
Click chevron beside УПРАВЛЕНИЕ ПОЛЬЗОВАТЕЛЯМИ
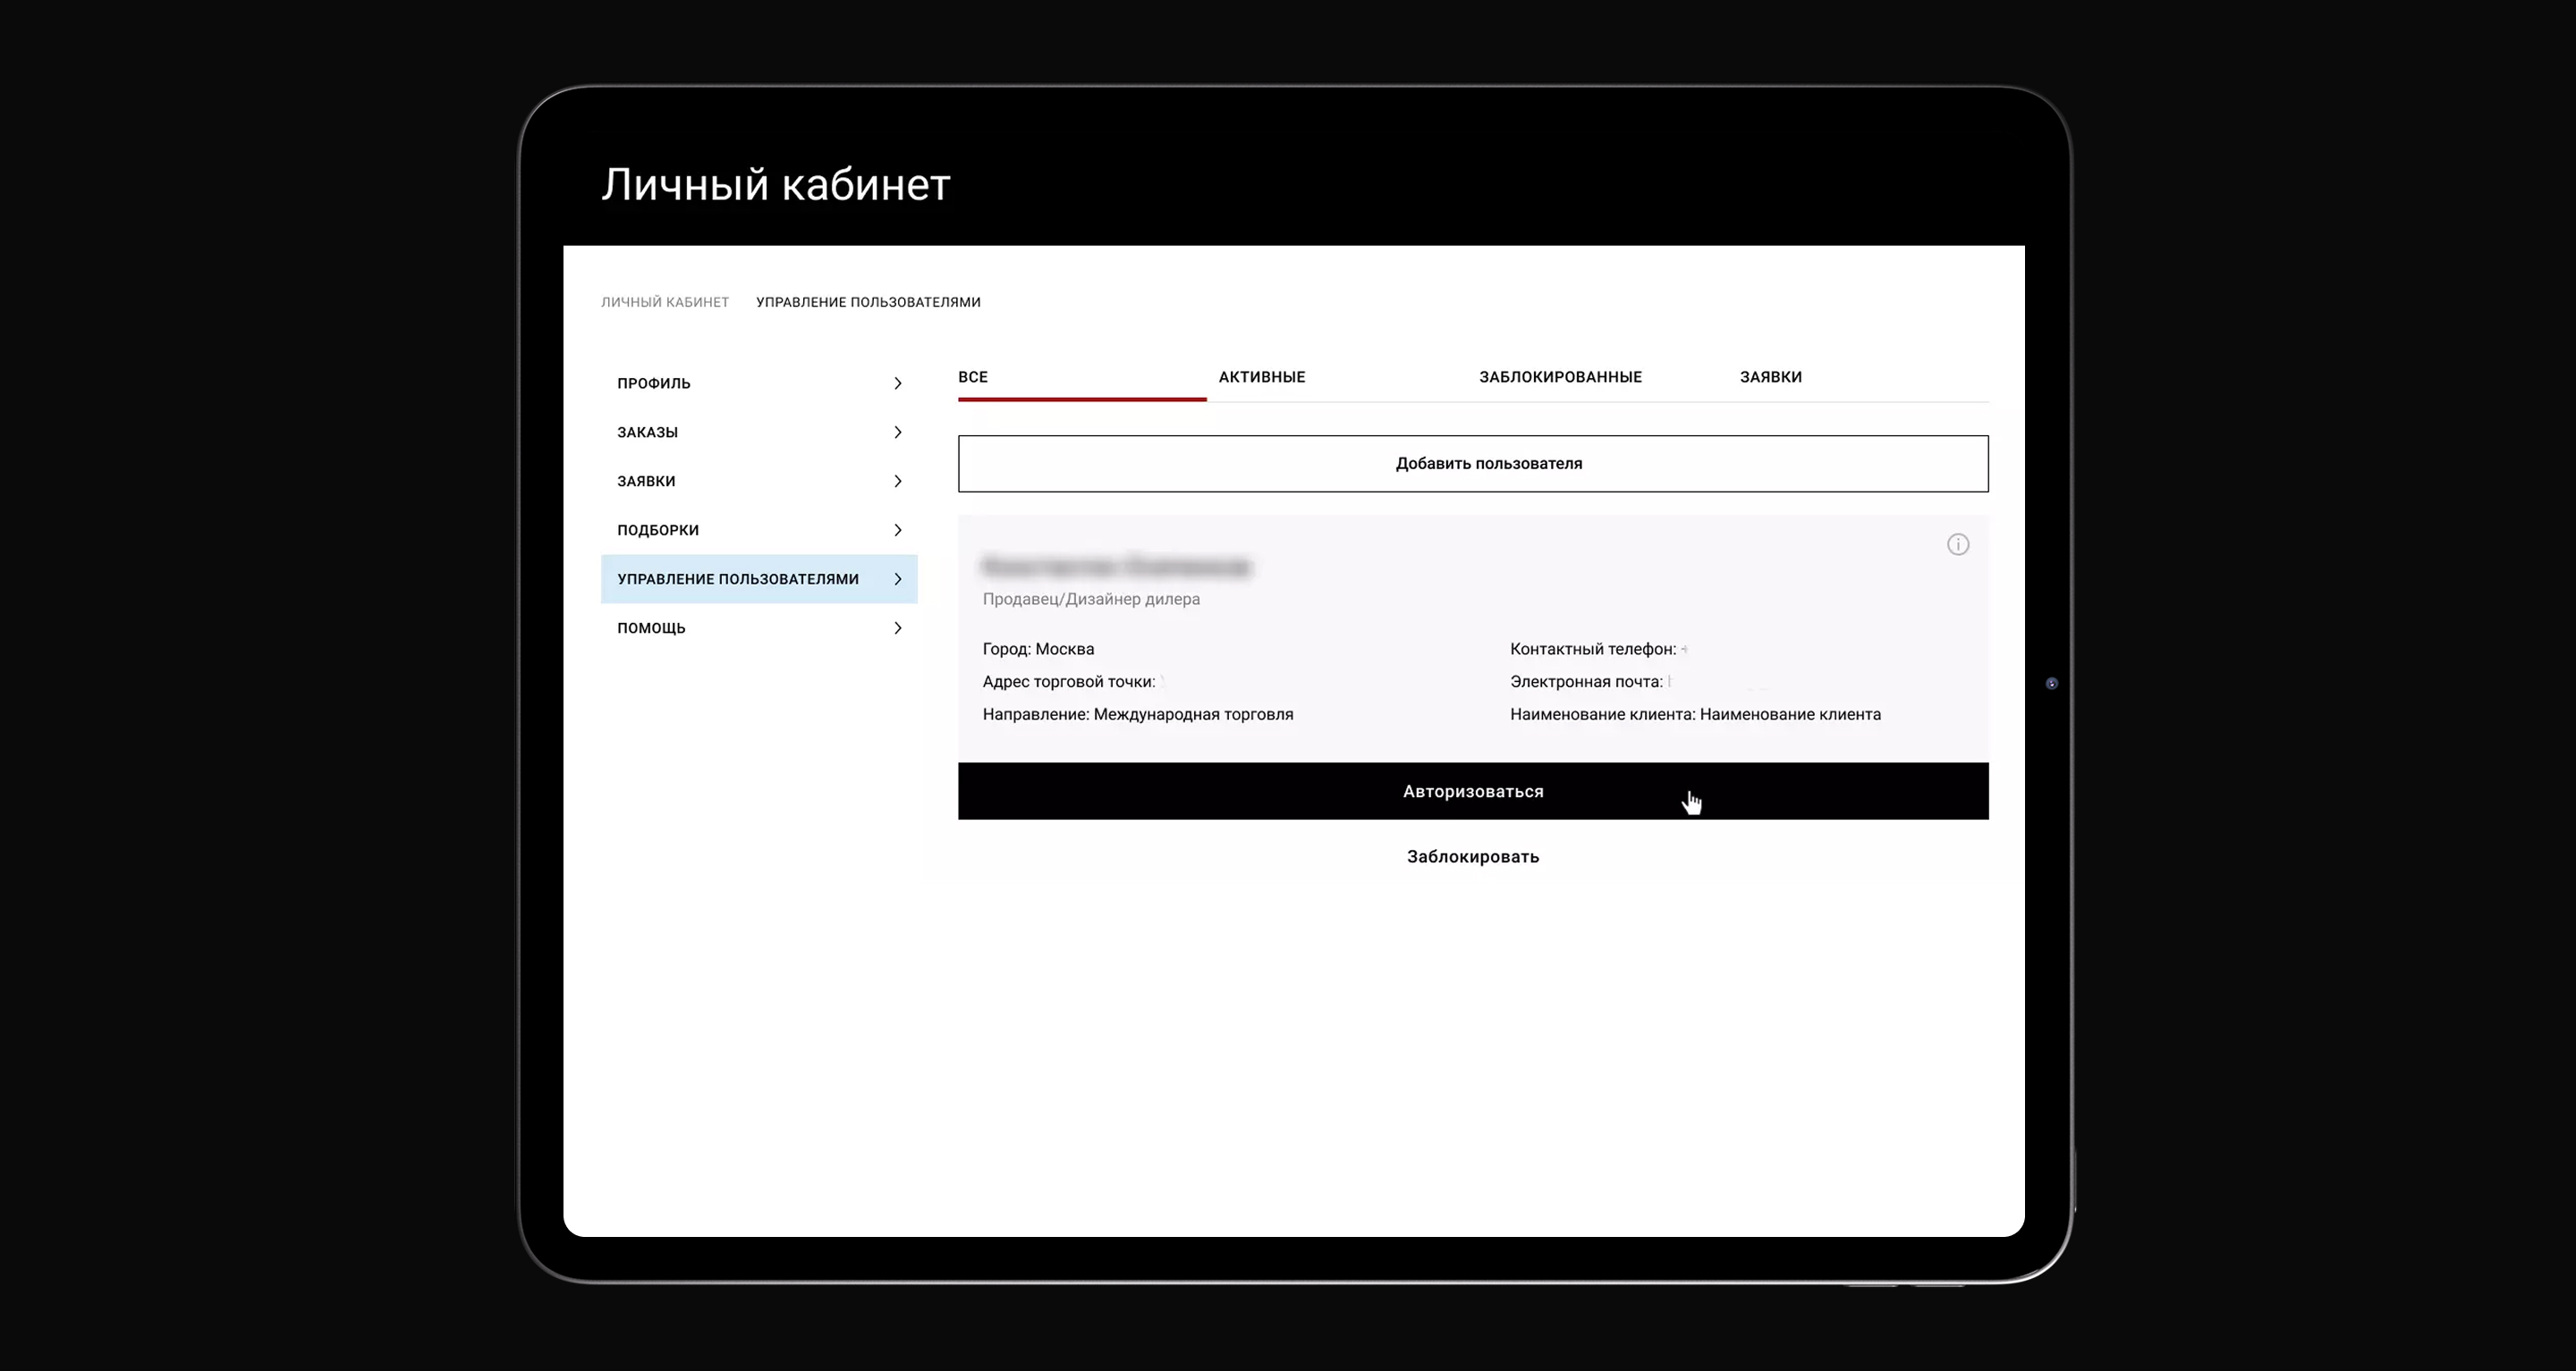tap(897, 579)
